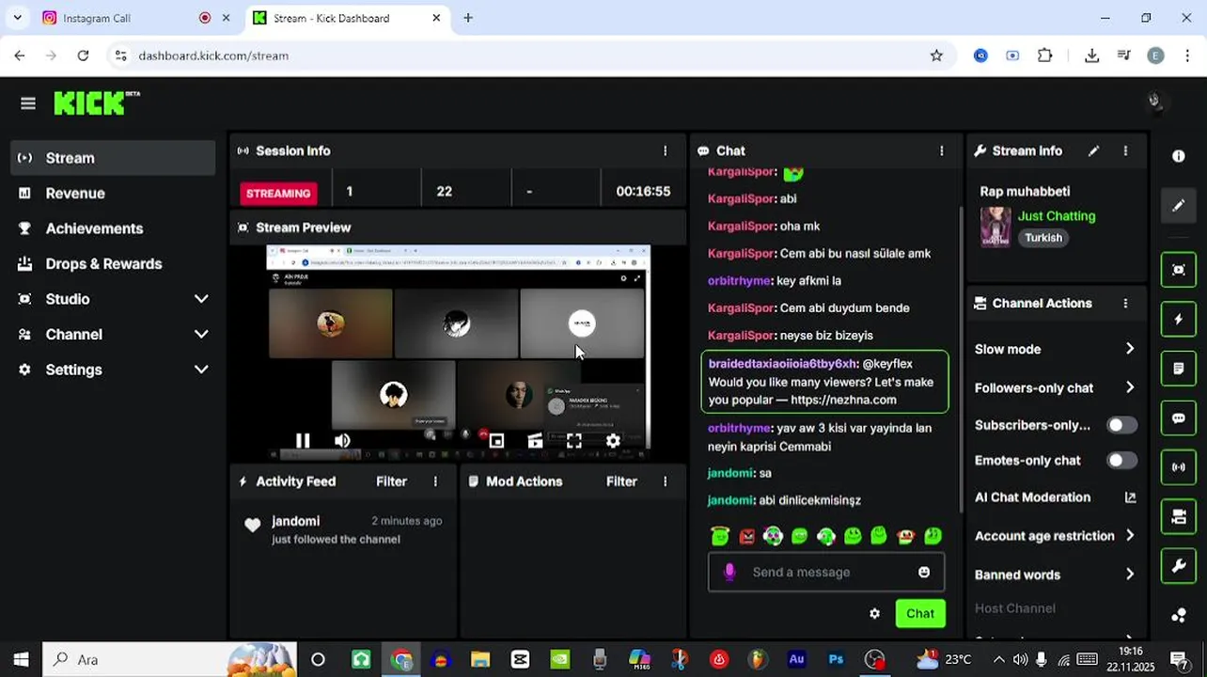Viewport: 1207px width, 677px height.
Task: Click the purple microphone icon in message box
Action: [x=729, y=572]
